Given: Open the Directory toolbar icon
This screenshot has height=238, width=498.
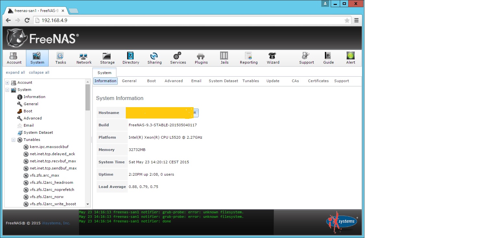Looking at the screenshot, I should [x=131, y=58].
